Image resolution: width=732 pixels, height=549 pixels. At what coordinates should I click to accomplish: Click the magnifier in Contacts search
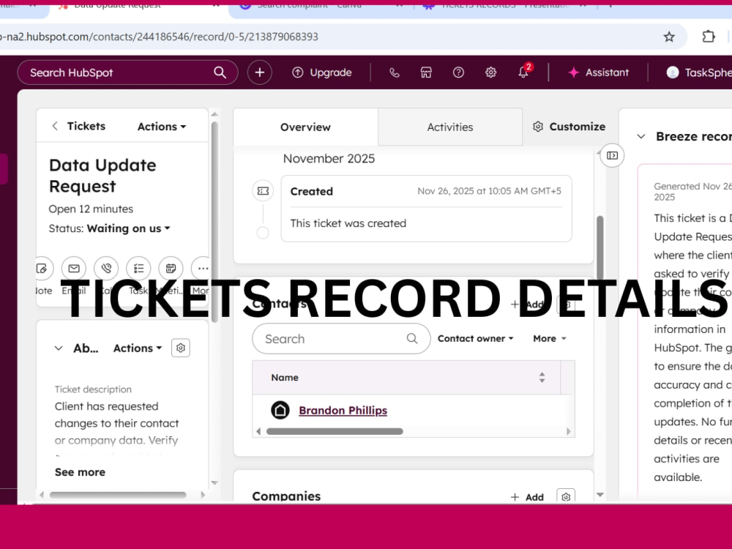click(x=411, y=338)
